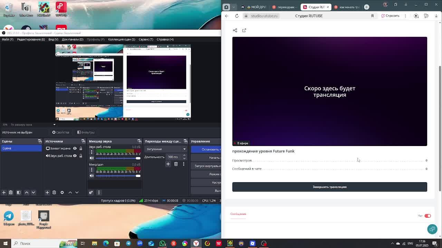Viewport: 442px width, 248px height.
Task: Delete the selected scene with trash icon
Action: [11, 193]
